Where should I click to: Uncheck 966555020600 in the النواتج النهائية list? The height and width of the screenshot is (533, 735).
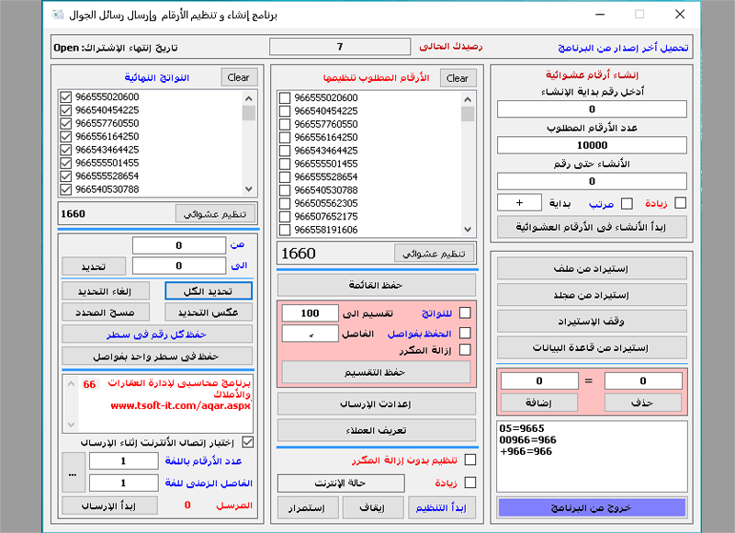click(65, 97)
